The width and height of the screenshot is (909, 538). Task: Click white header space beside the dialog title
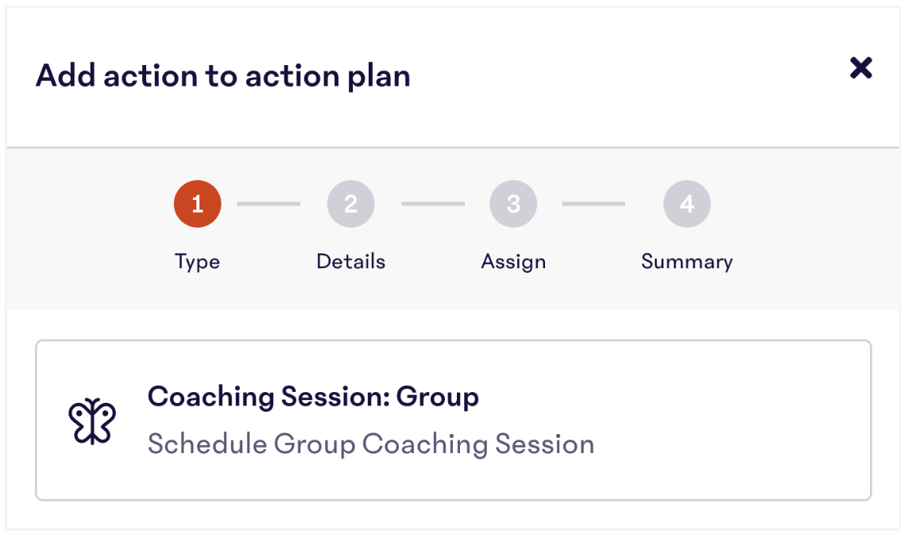tap(626, 76)
